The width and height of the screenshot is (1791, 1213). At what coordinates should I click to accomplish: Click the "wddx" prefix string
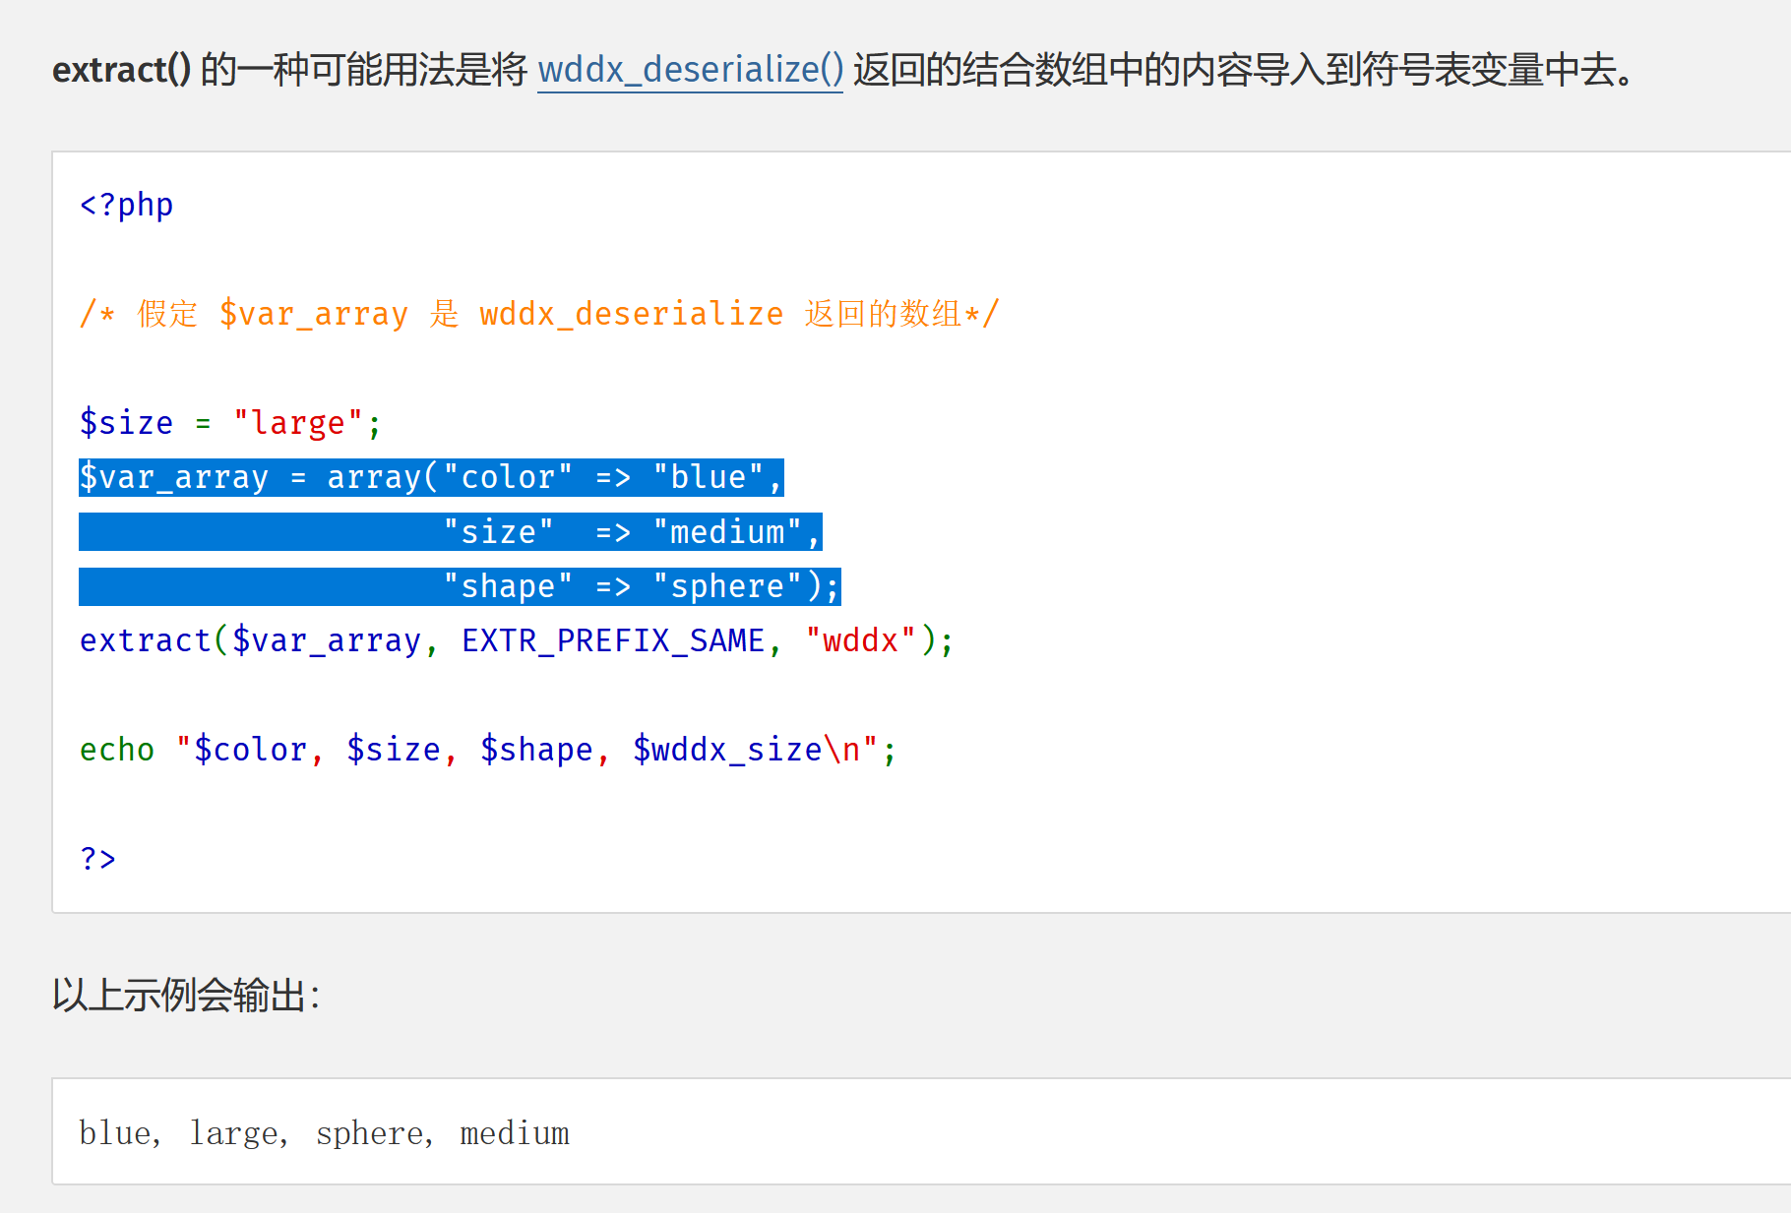point(861,640)
